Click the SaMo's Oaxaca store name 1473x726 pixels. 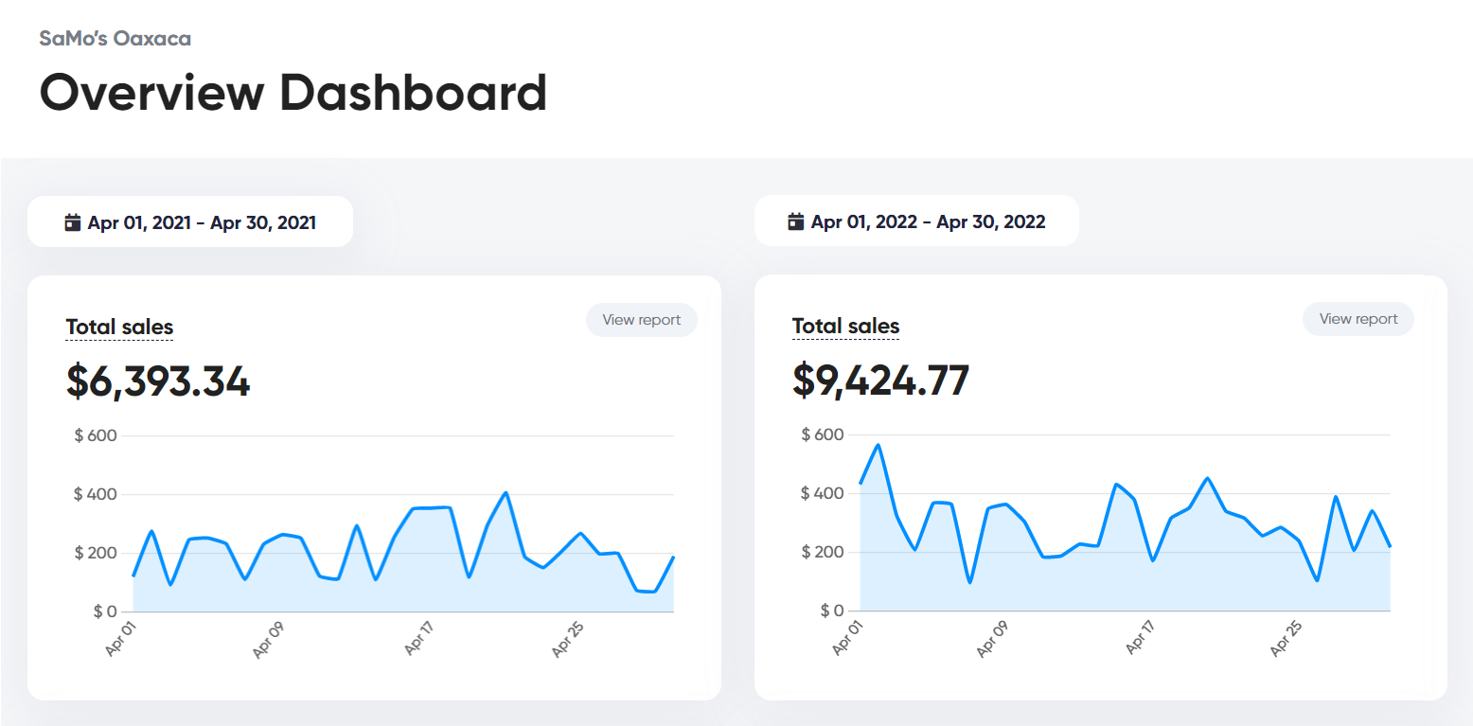[115, 39]
